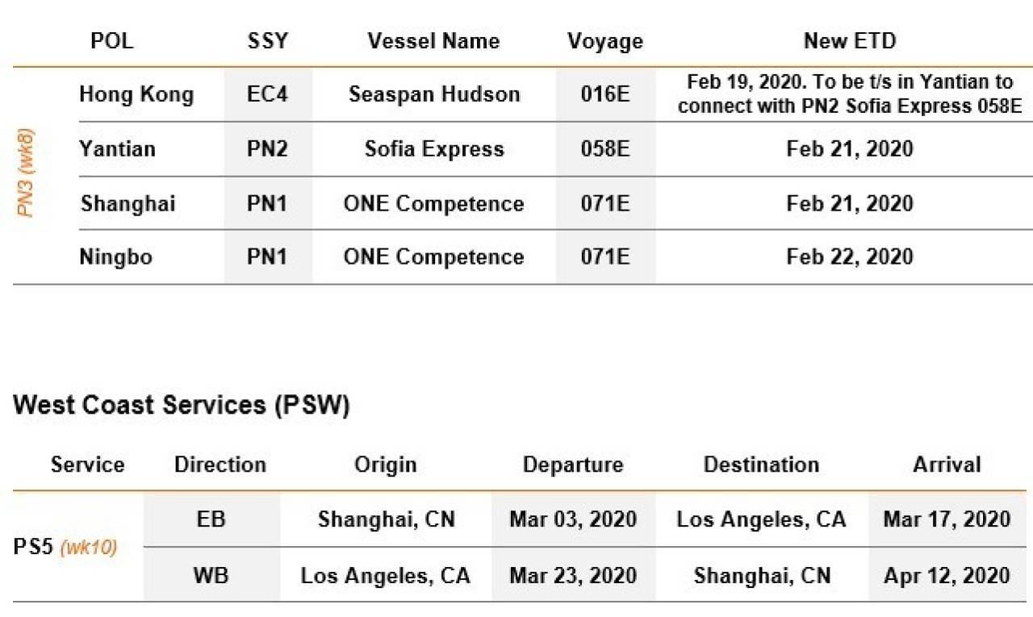1033x617 pixels.
Task: Select the WB direction cell
Action: (211, 575)
